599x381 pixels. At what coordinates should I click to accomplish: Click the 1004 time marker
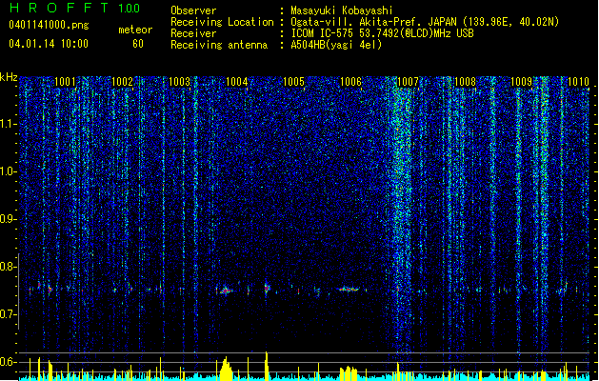click(236, 81)
